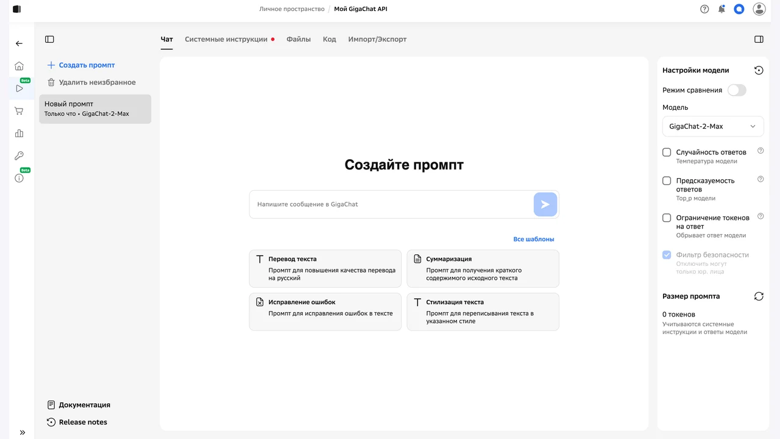The width and height of the screenshot is (780, 439).
Task: Send message with the arrow button
Action: [545, 204]
